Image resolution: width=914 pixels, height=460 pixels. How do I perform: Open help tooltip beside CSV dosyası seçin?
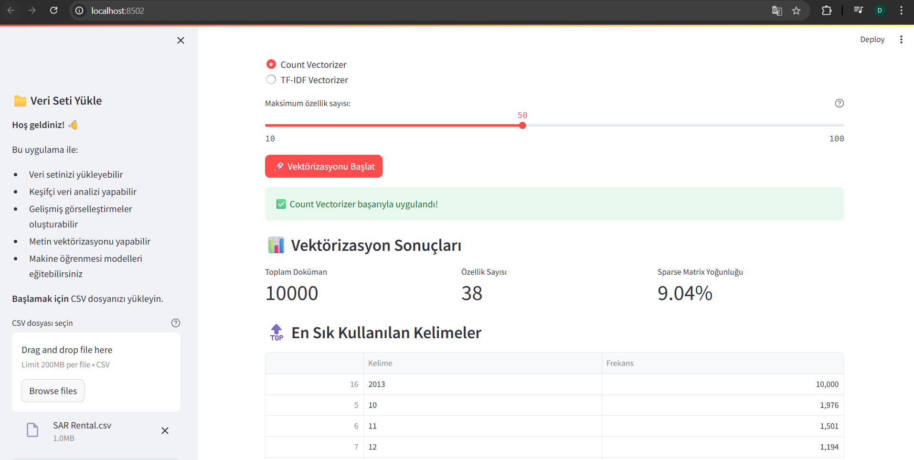175,323
